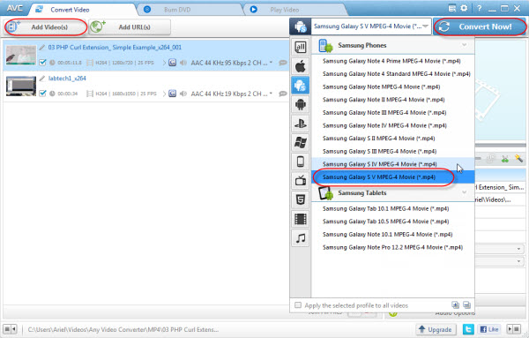The image size is (529, 338).
Task: Open help question mark icon
Action: 479,8
